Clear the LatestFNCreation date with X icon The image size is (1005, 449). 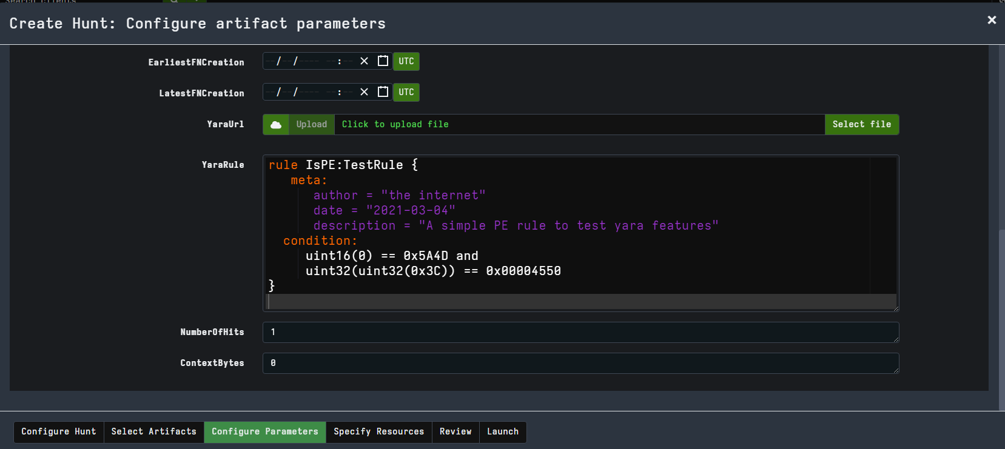pos(364,92)
